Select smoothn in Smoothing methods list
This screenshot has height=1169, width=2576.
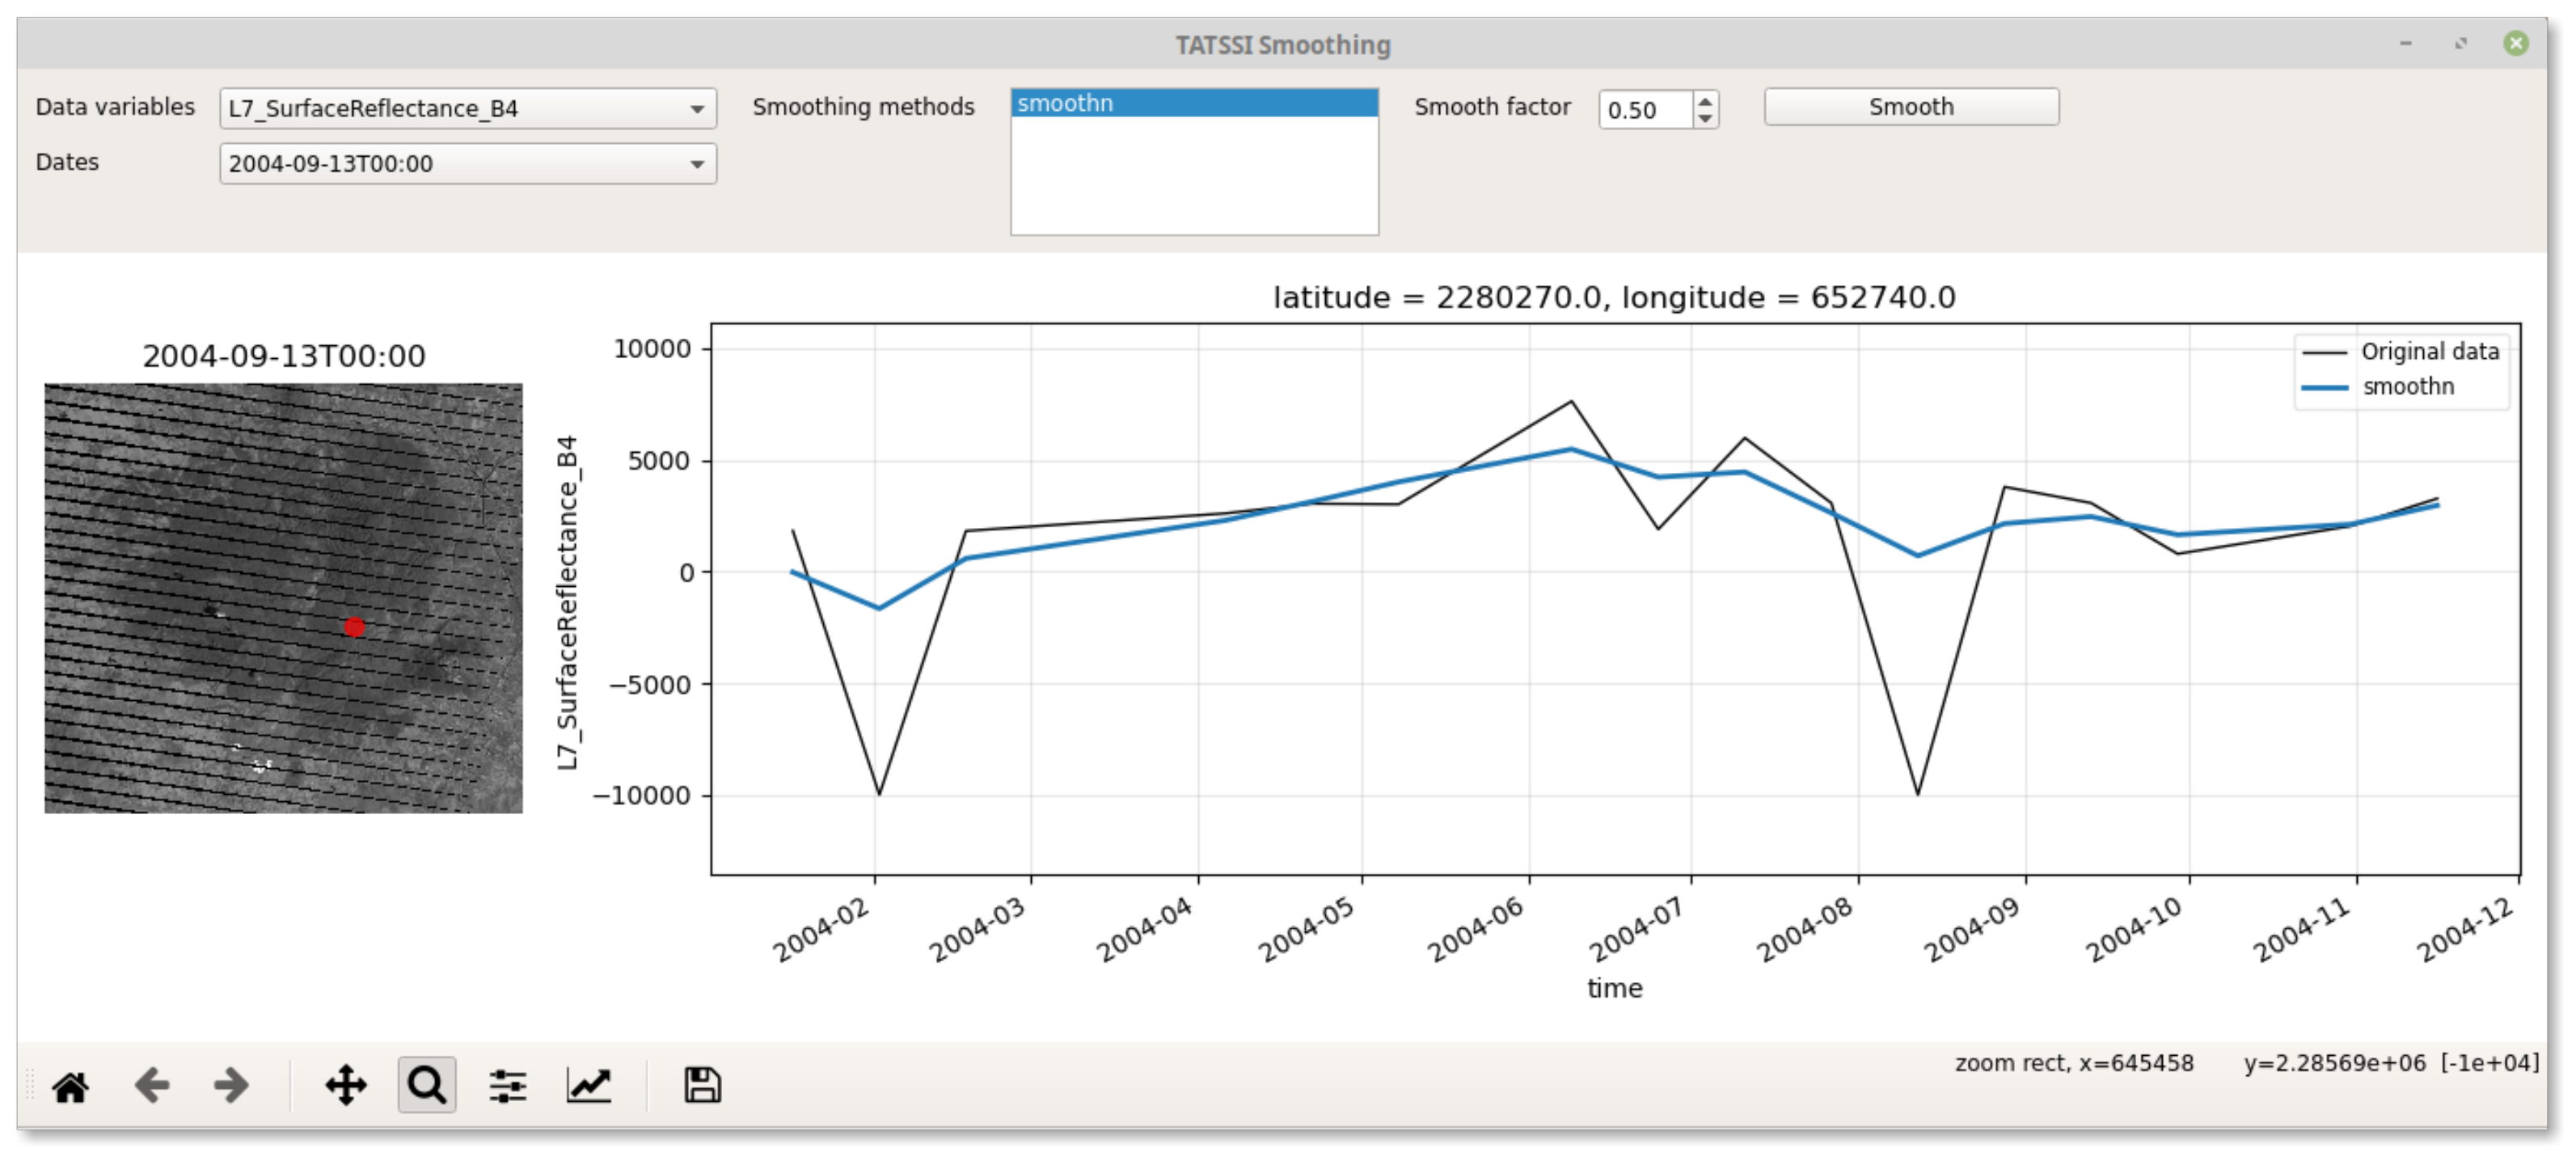[1193, 103]
